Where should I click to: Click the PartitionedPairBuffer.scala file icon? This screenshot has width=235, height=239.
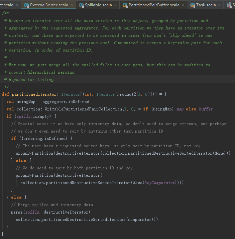pos(125,5)
